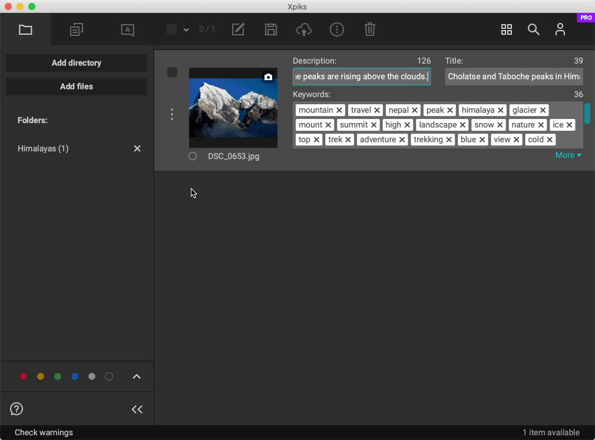595x440 pixels.
Task: Switch to the batch editing tab
Action: click(76, 29)
